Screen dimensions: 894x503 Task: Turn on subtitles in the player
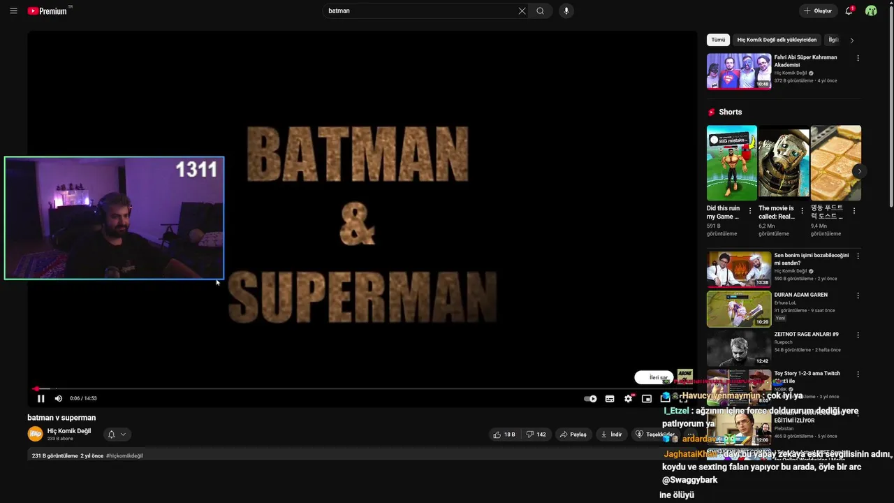click(610, 398)
